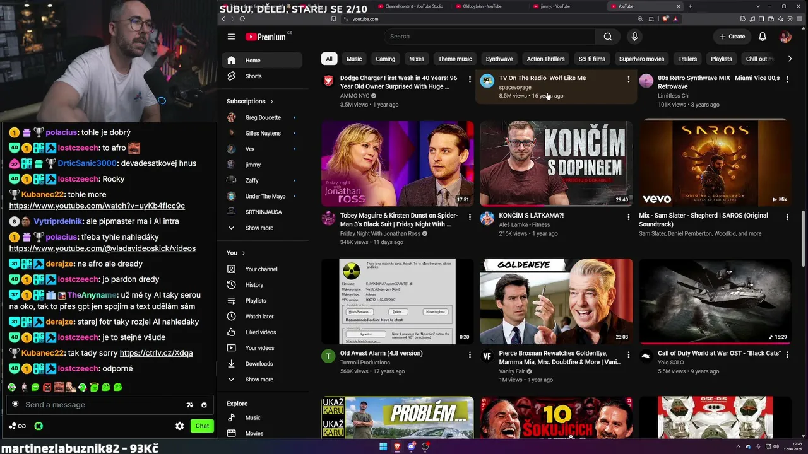This screenshot has height=454, width=808.
Task: Open more actions for KONČÍM S LÁTKAMA video
Action: click(628, 217)
